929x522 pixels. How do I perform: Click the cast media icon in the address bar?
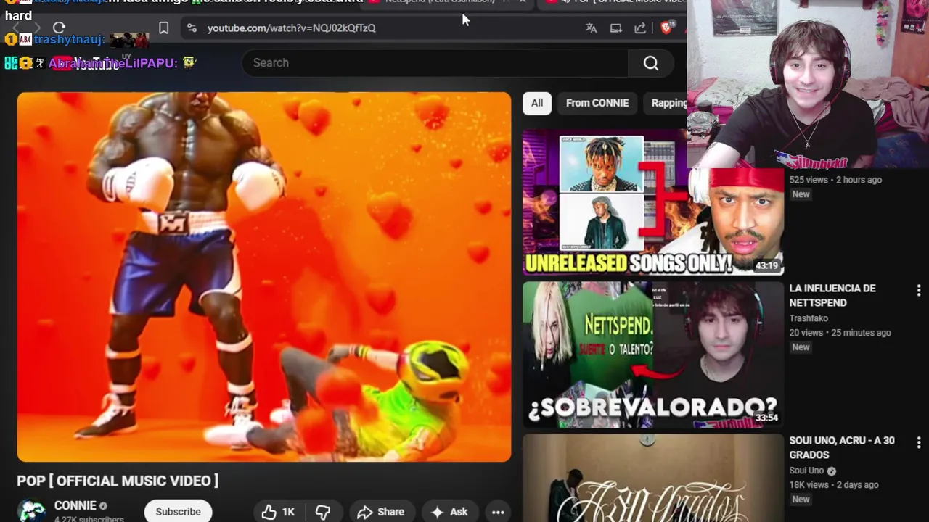[x=615, y=28]
